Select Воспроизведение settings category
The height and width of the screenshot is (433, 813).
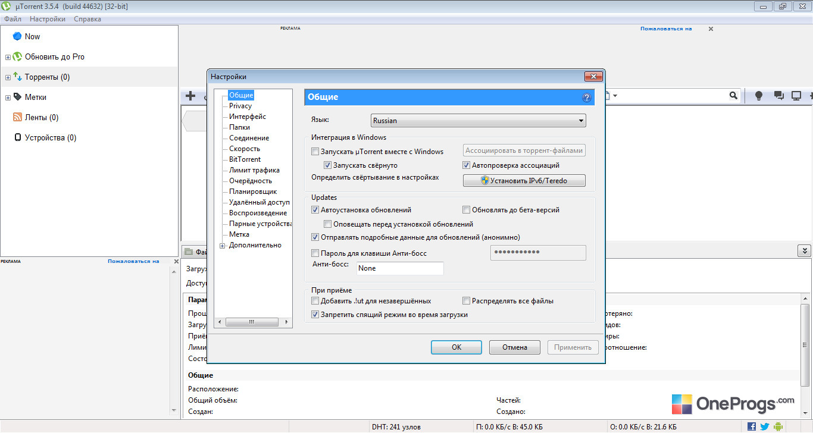(x=258, y=213)
